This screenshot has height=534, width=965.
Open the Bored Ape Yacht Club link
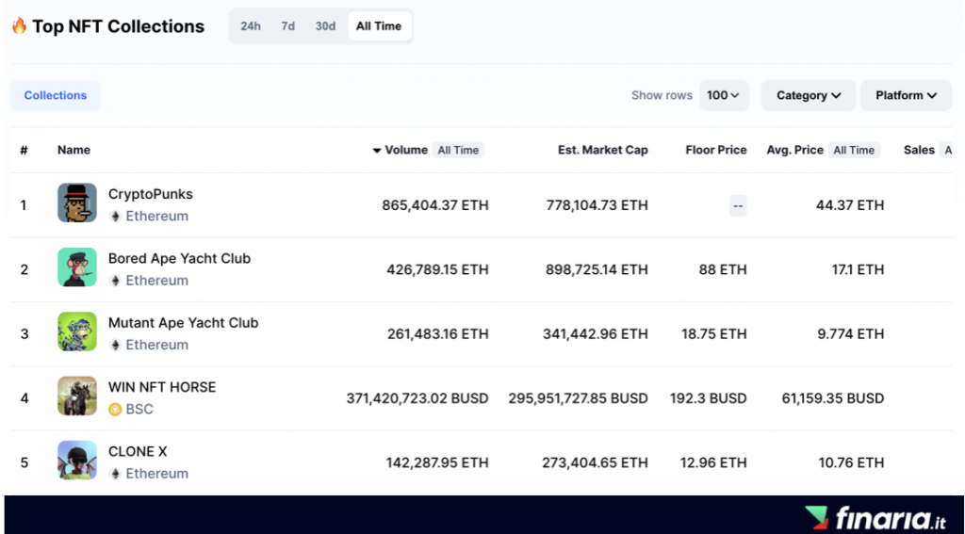[180, 258]
